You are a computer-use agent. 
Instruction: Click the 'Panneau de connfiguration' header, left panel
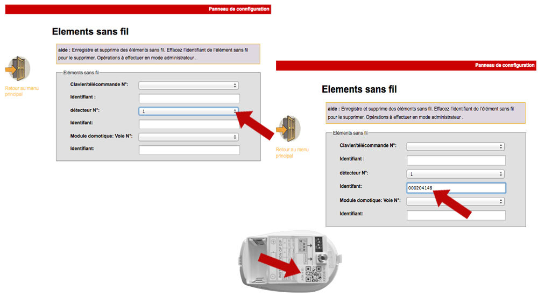point(239,9)
